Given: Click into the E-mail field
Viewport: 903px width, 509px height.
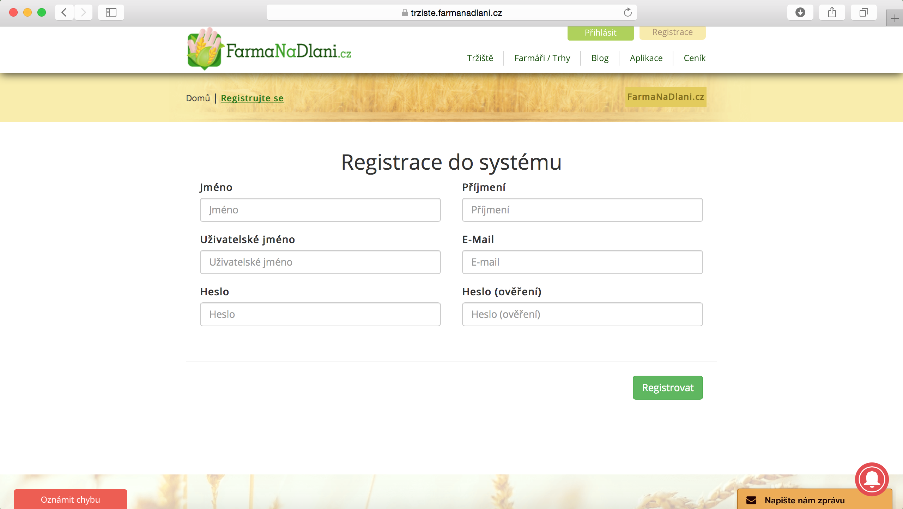Looking at the screenshot, I should tap(582, 262).
